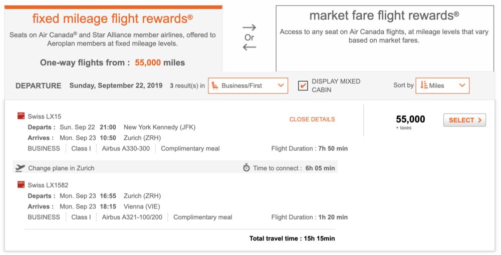Screen dimensions: 501x255
Task: Click the sort-order icon beside Miles
Action: pyautogui.click(x=423, y=85)
